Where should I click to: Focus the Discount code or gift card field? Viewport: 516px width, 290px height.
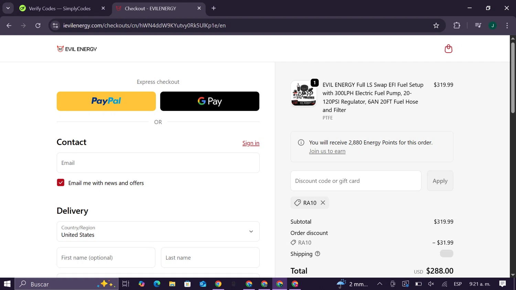pyautogui.click(x=356, y=181)
